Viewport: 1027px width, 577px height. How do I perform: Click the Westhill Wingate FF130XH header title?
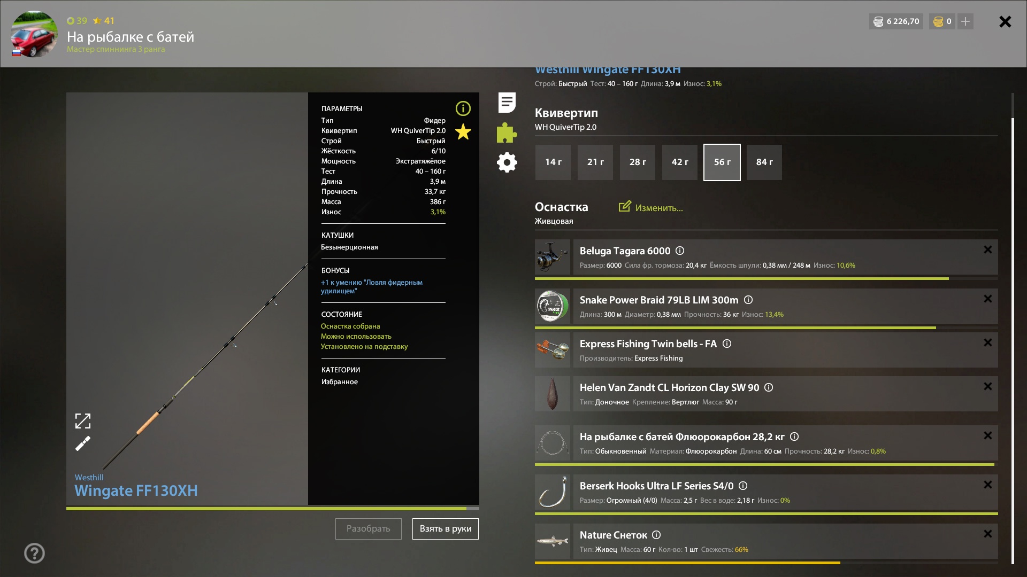[x=608, y=71]
